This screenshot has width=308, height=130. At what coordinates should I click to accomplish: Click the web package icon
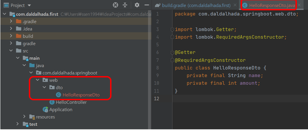(x=45, y=80)
